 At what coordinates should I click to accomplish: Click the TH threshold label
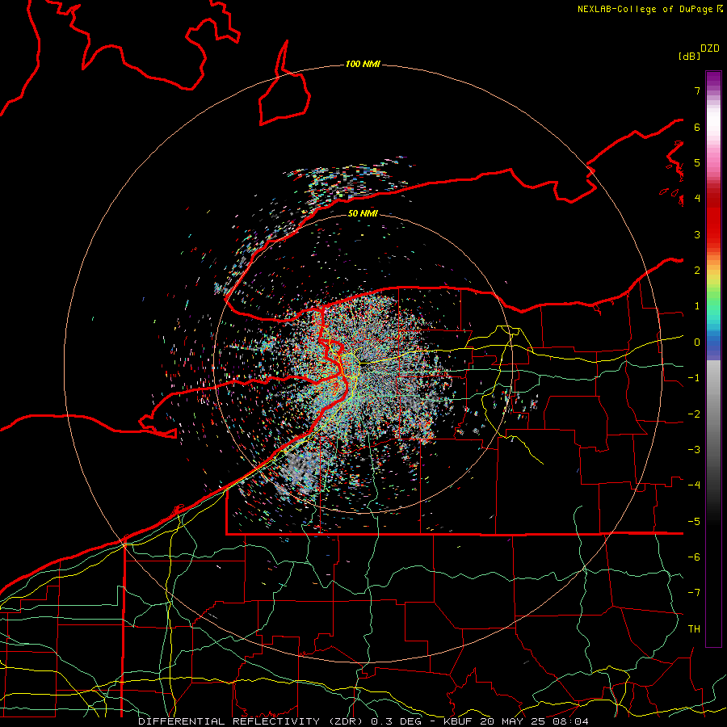(x=694, y=629)
